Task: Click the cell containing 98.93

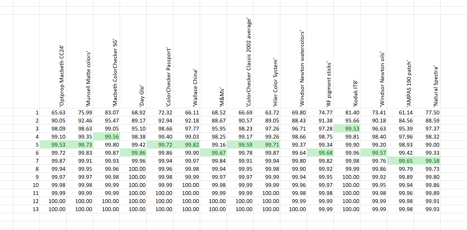Action: pyautogui.click(x=400, y=145)
